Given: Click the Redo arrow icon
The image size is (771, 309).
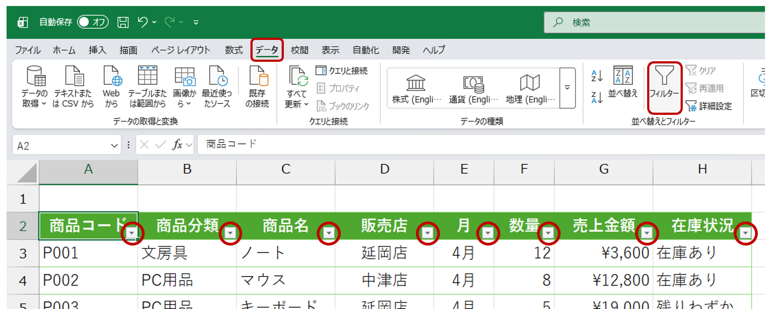Looking at the screenshot, I should pyautogui.click(x=170, y=22).
